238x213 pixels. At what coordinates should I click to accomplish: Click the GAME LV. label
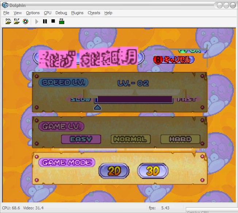click(x=61, y=126)
